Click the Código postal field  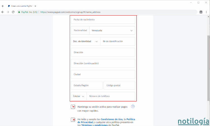pyautogui.click(x=119, y=85)
